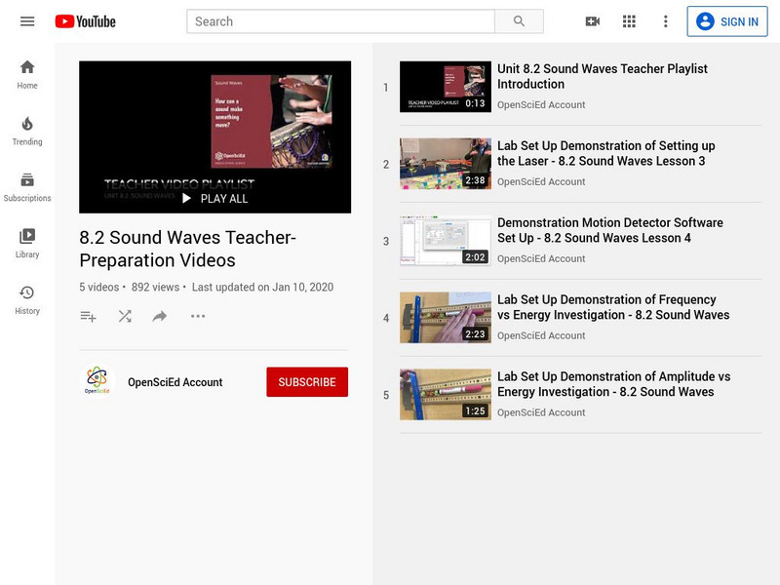The height and width of the screenshot is (585, 780).
Task: Open Demonstration Motion Detector Software Set Up video
Action: [610, 230]
